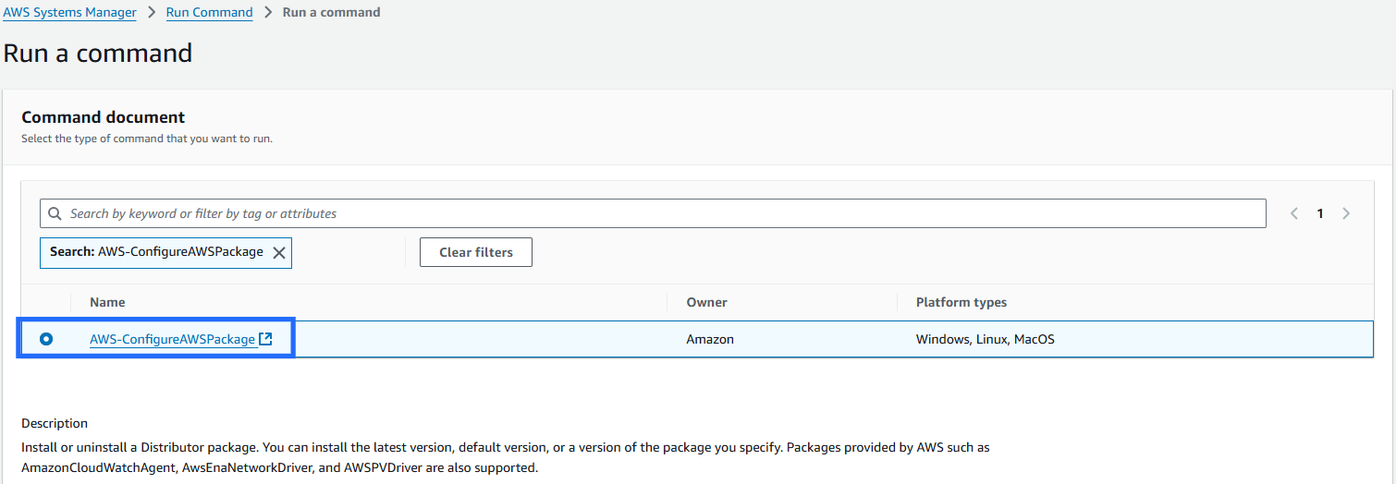
Task: Click the Clear filters button
Action: click(x=475, y=252)
